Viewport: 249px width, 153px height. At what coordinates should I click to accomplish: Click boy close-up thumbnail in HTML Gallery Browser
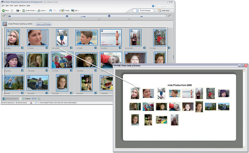tap(148, 93)
